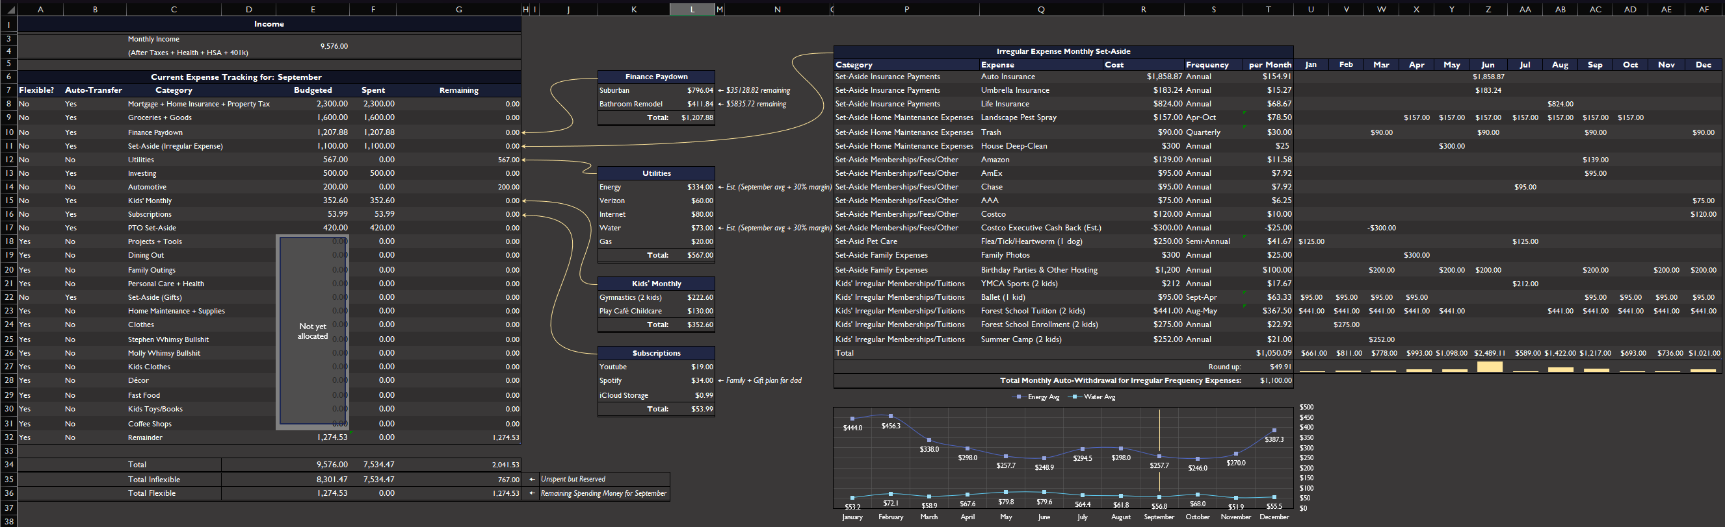Viewport: 1725px width, 527px height.
Task: Select 'Irregular Expense Monthly Set-Aside' title
Action: coord(1063,51)
